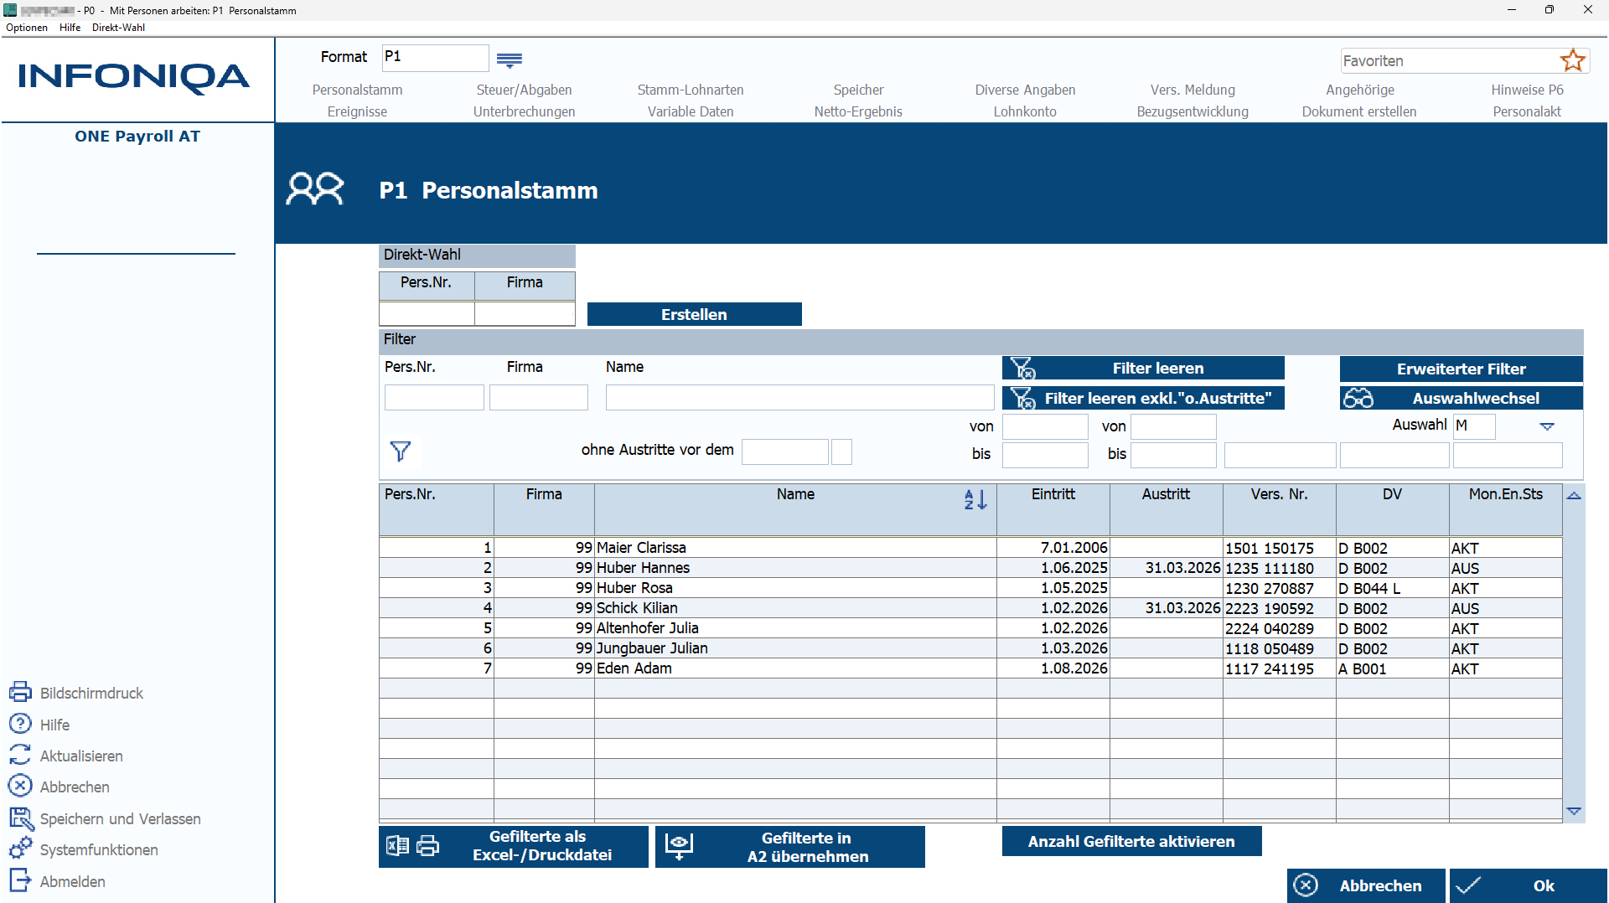Open the Vers. Meldung tab
Viewport: 1609px width, 903px height.
(1193, 90)
